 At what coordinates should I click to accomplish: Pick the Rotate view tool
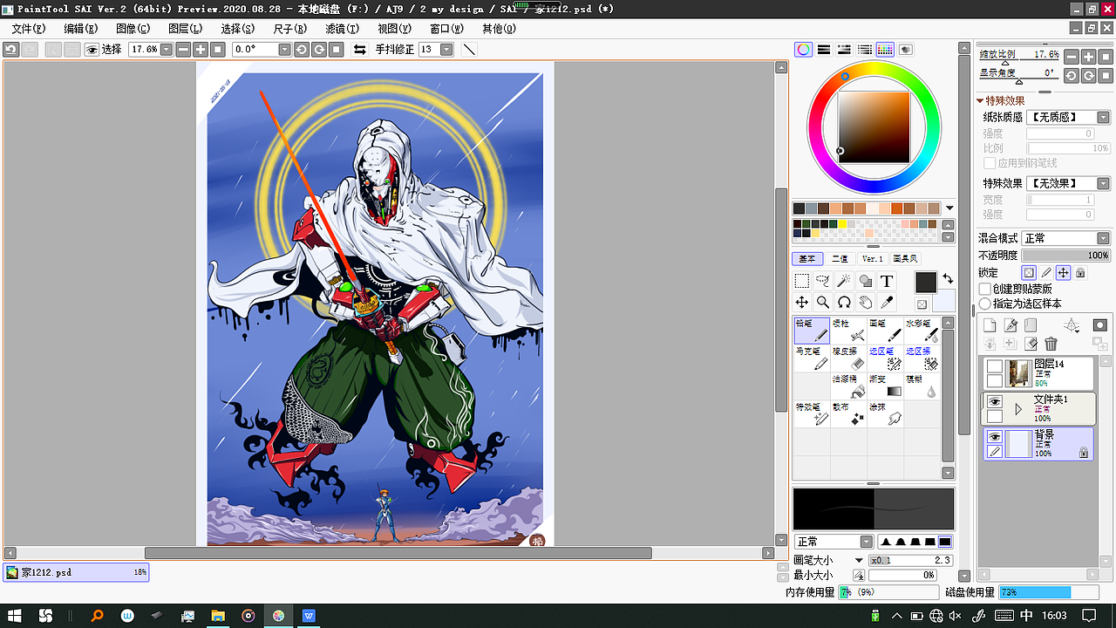[x=844, y=302]
